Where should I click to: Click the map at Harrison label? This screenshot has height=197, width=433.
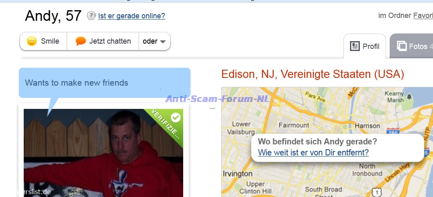click(367, 126)
